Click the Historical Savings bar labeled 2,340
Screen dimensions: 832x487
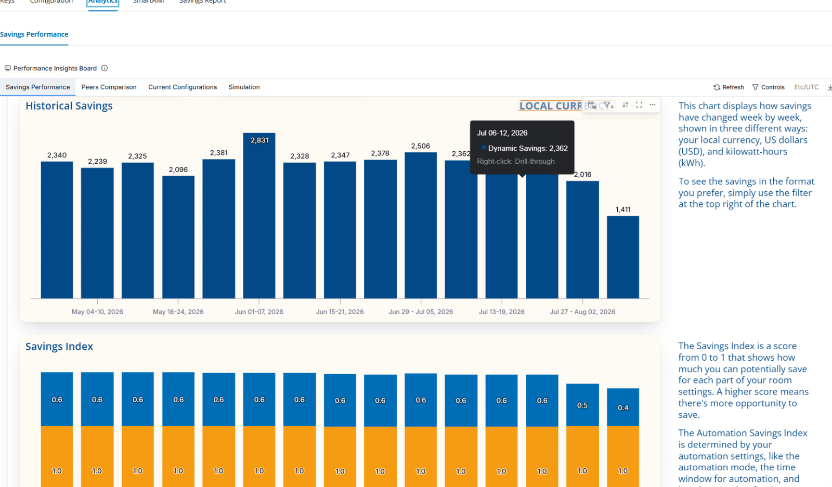point(57,230)
